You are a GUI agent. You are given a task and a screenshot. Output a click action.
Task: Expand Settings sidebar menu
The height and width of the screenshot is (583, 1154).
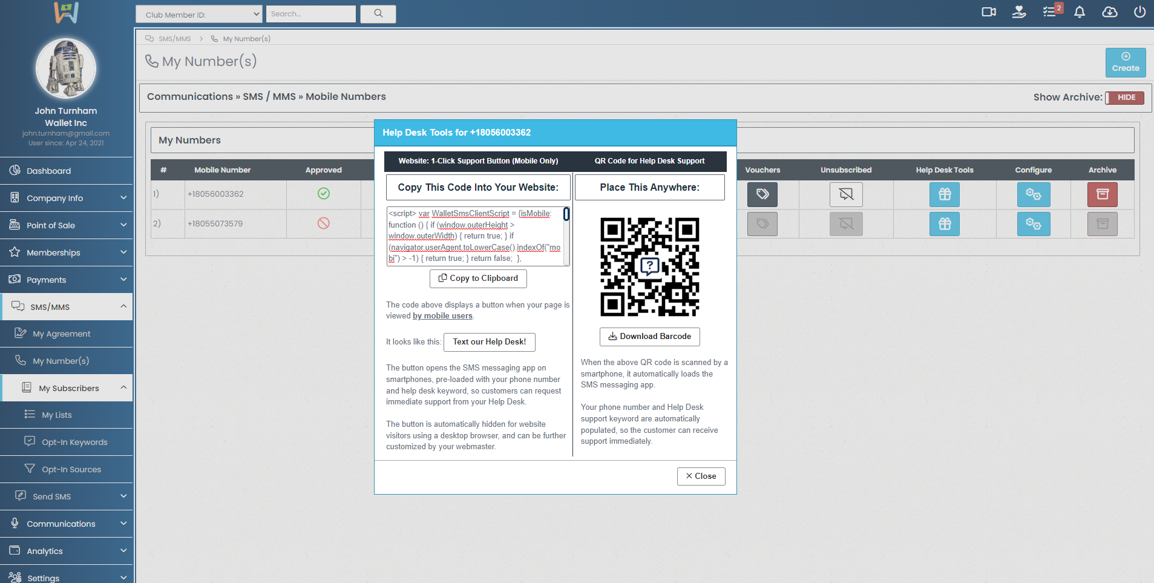tap(66, 575)
